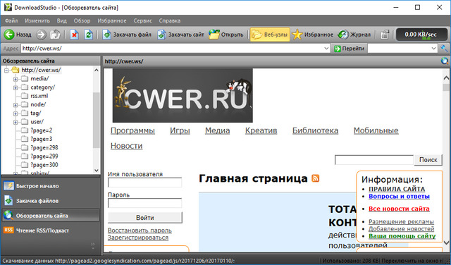Click the Пароль input field

[144, 203]
